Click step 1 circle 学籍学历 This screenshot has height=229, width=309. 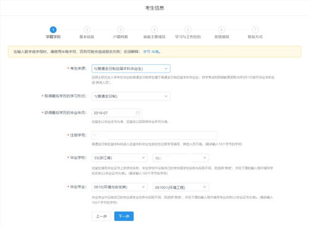(x=53, y=30)
